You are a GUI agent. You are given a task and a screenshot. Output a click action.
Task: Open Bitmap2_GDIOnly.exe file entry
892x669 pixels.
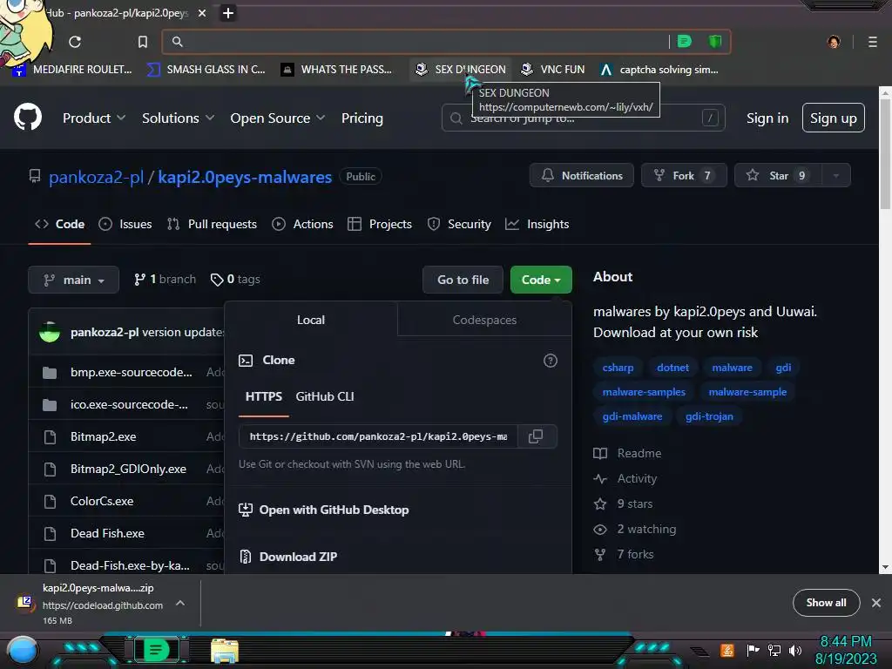(128, 469)
